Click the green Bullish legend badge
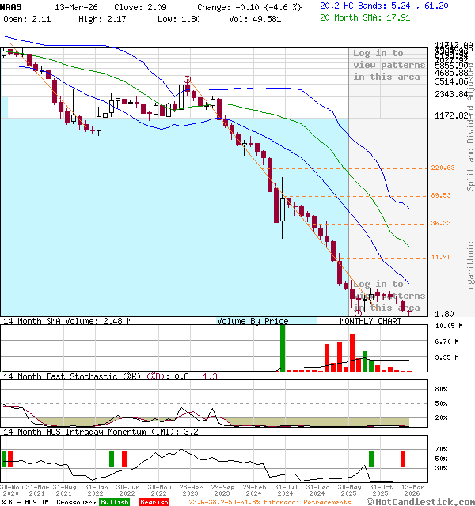The height and width of the screenshot is (506, 475). pos(114,502)
